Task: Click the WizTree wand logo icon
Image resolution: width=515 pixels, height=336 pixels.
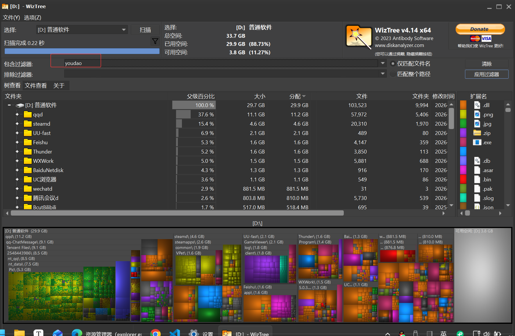Action: [x=359, y=37]
